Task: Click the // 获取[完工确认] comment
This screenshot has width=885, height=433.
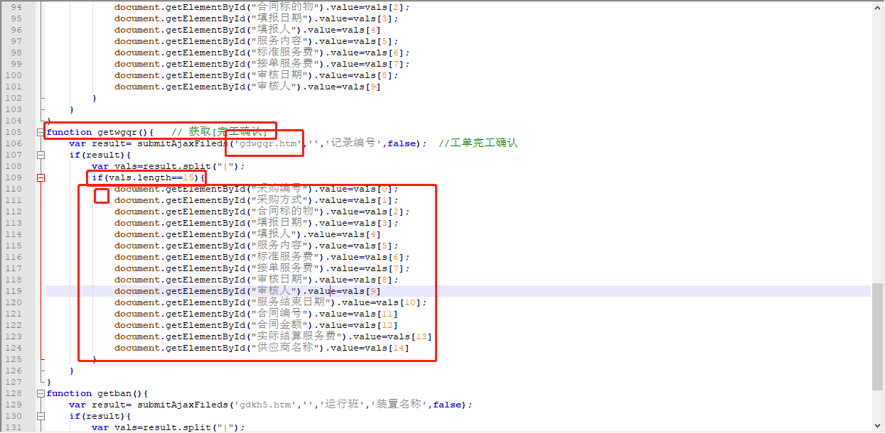Action: pyautogui.click(x=220, y=132)
